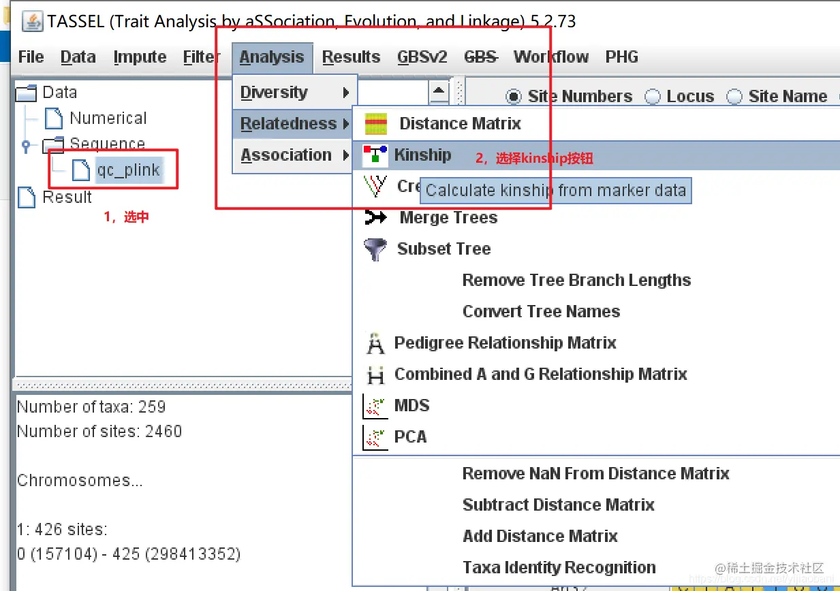Viewport: 840px width, 591px height.
Task: Select Add Distance Matrix
Action: click(596, 537)
